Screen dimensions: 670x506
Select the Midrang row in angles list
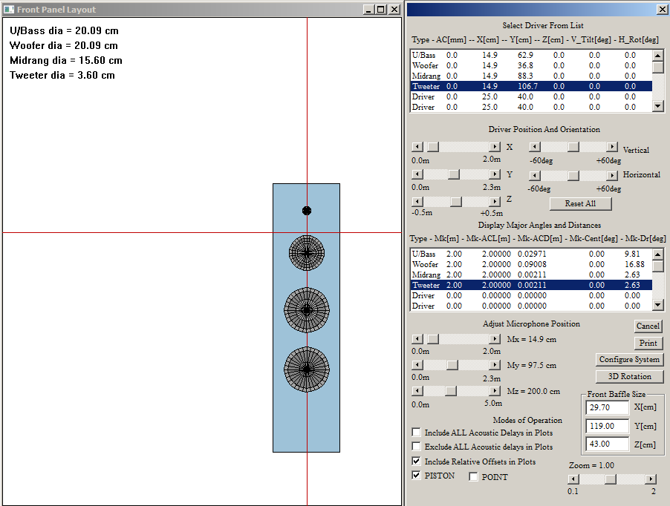(x=531, y=275)
